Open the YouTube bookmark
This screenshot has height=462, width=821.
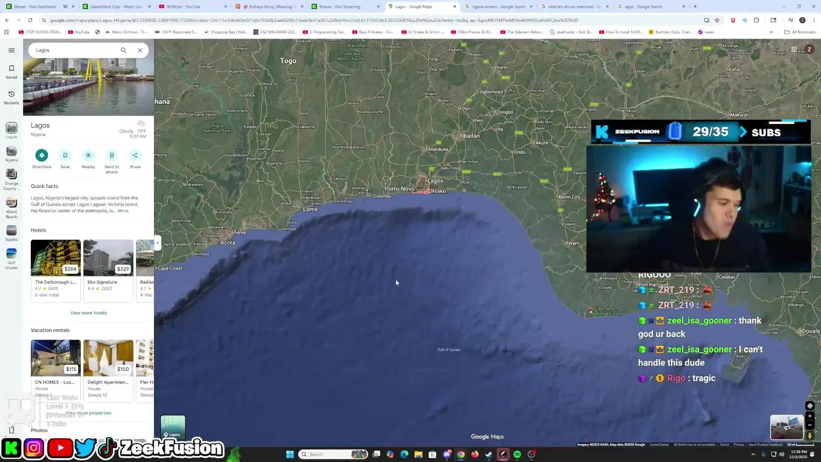click(78, 32)
